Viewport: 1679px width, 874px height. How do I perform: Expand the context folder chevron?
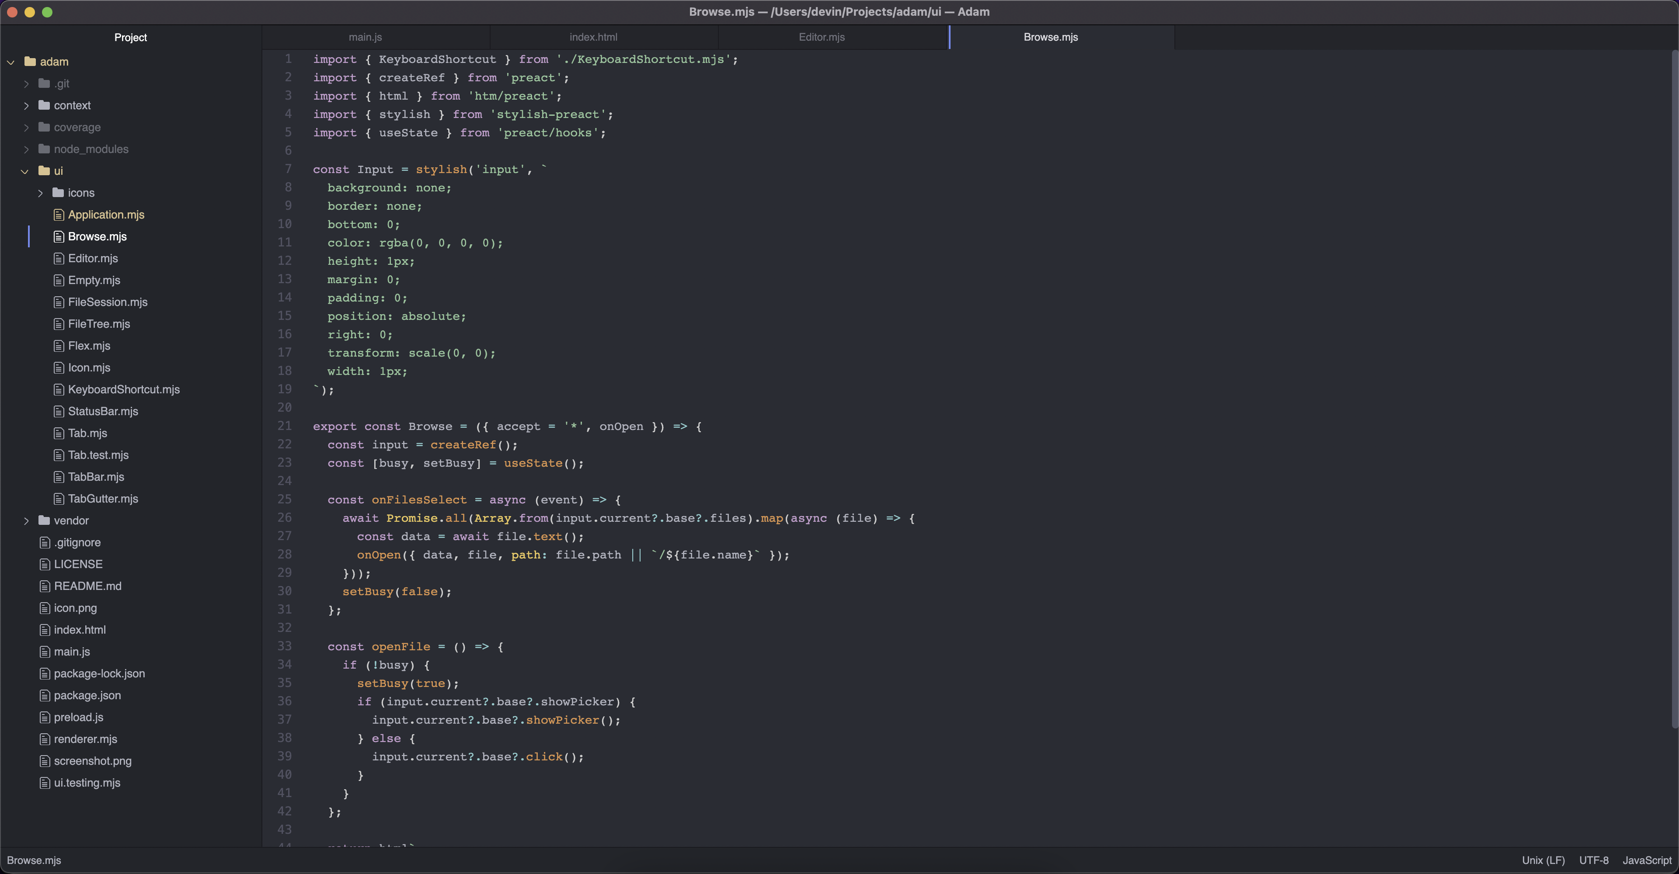(26, 105)
